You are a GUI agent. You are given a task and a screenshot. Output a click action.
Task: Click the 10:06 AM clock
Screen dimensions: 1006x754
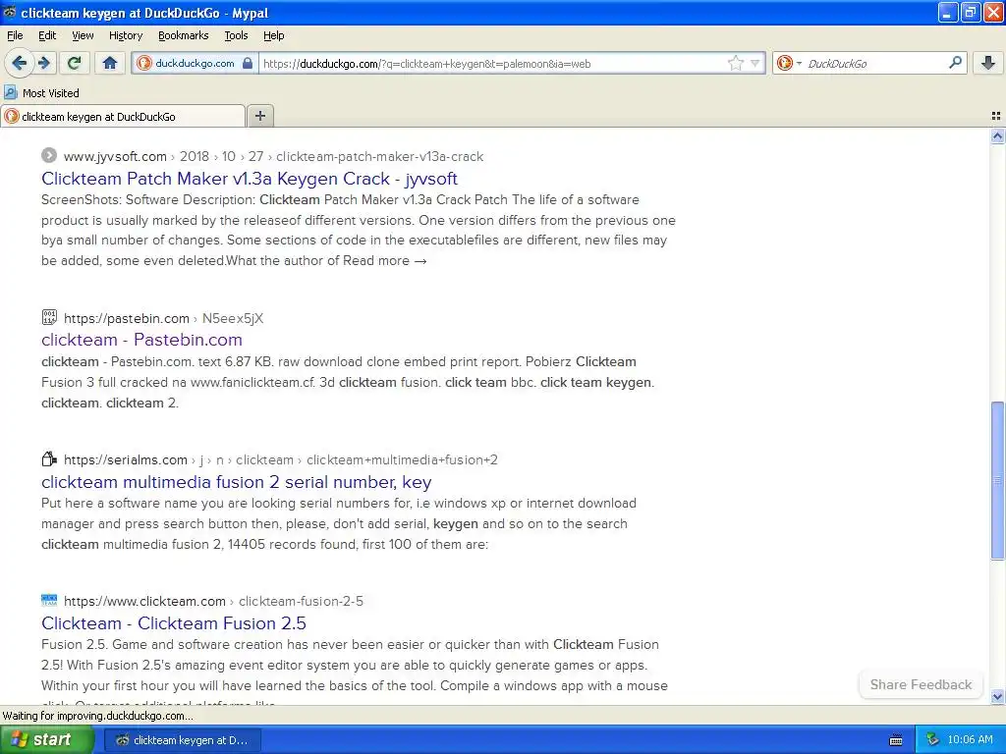(970, 740)
